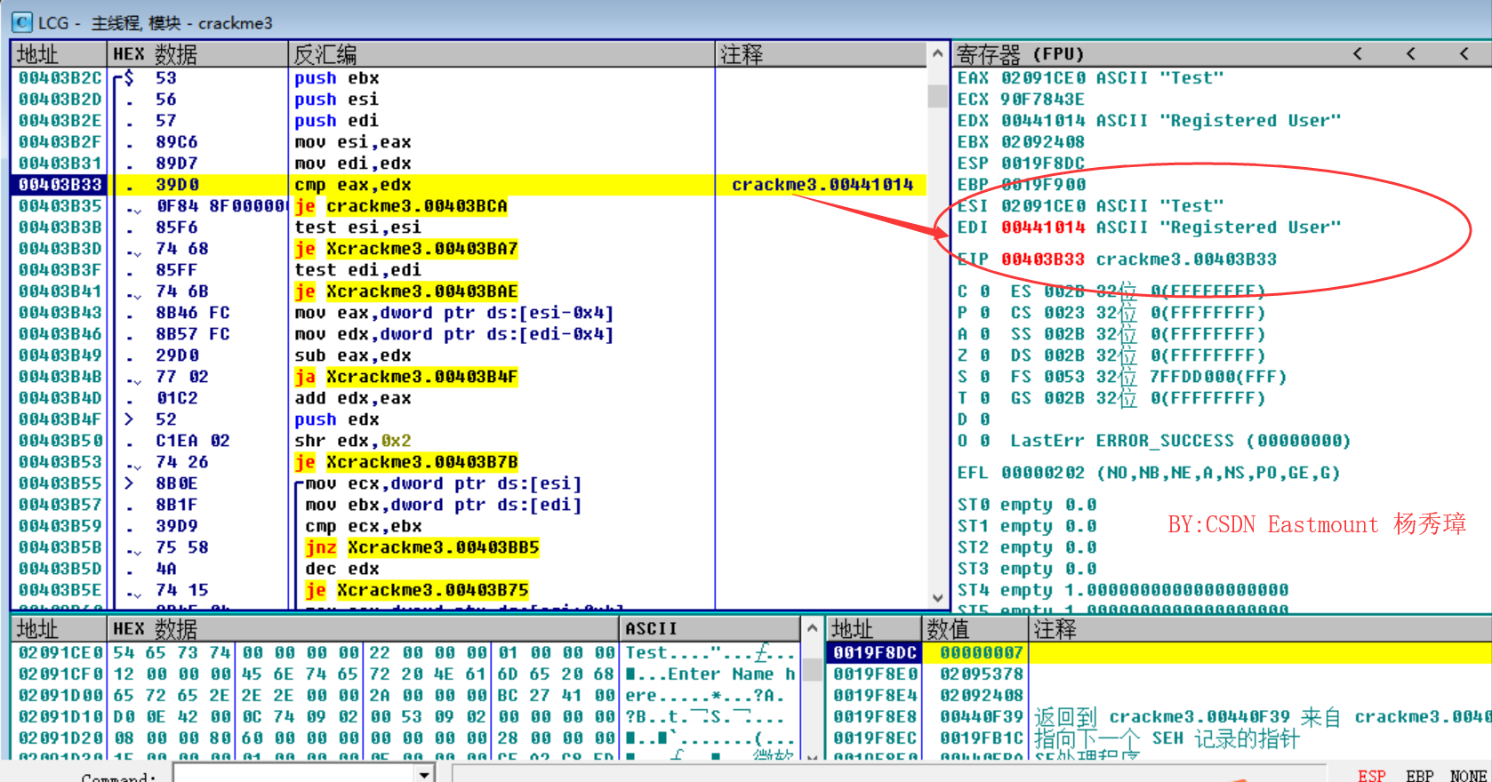Click the disassembly scrollbar thumb
This screenshot has height=782, width=1492.
(x=937, y=95)
